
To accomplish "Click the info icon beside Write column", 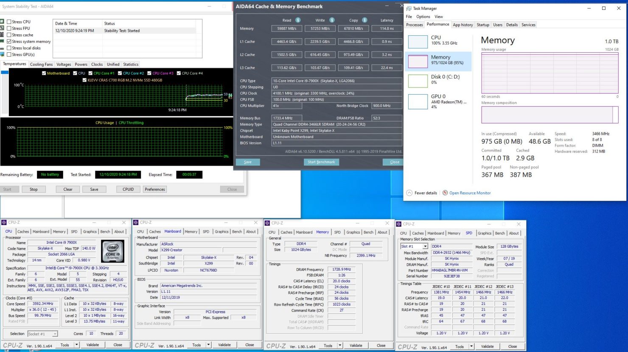I will click(332, 20).
